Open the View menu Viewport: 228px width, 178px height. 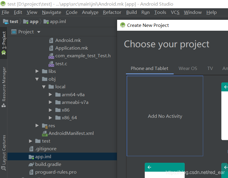pyautogui.click(x=32, y=12)
